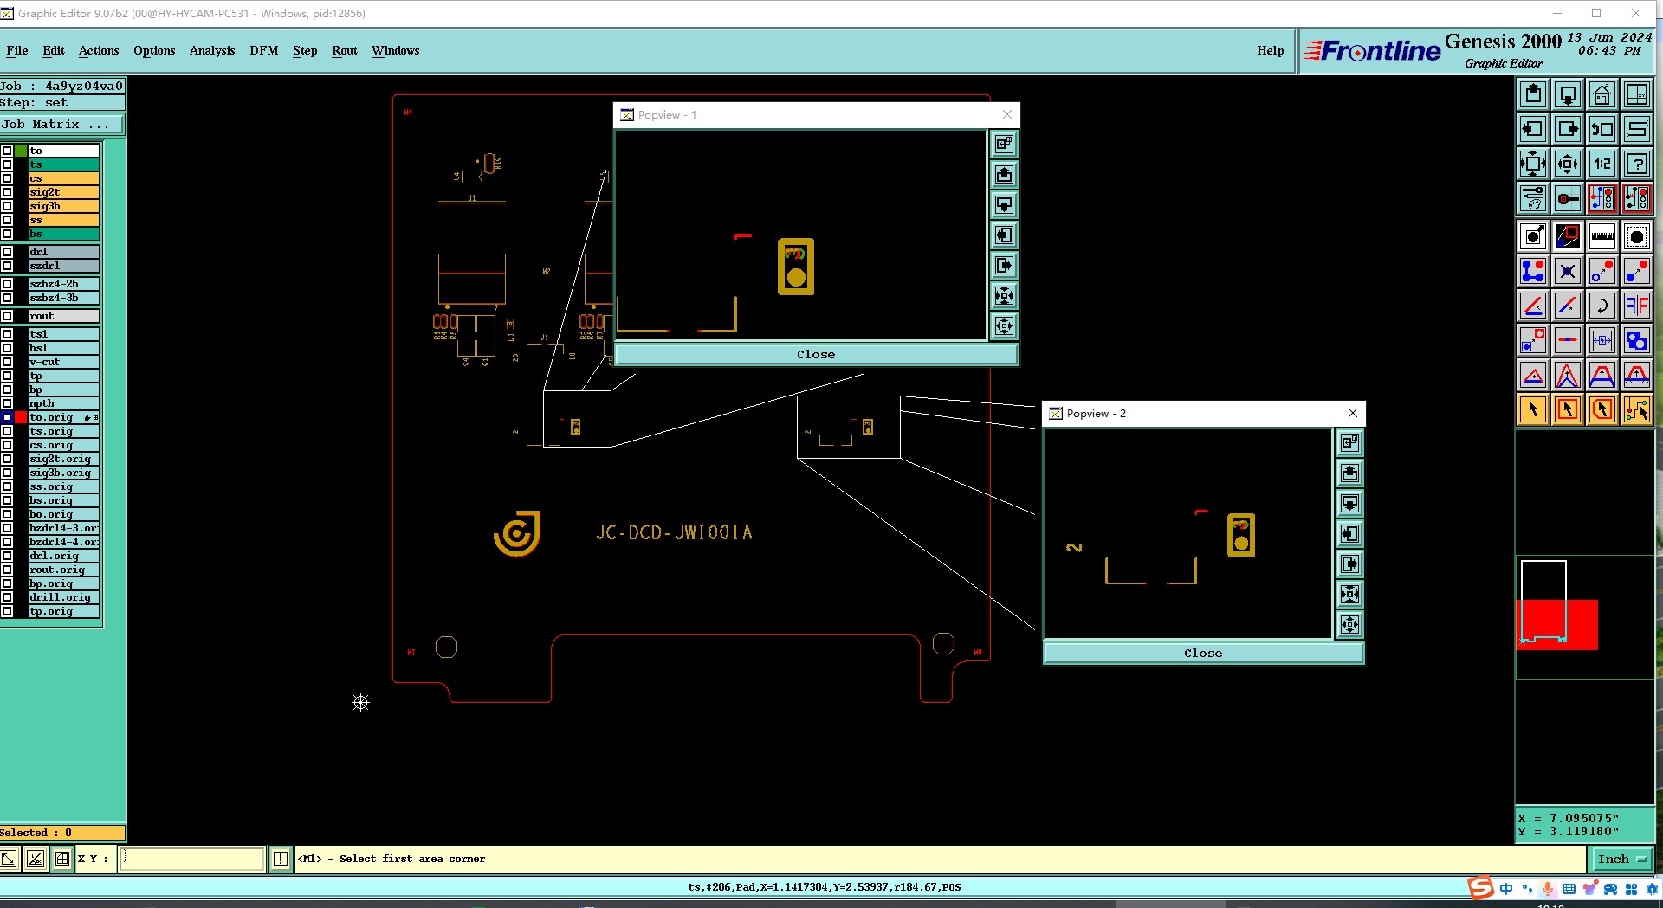1663x908 pixels.
Task: Close Popview 1 with Close button
Action: (x=816, y=354)
